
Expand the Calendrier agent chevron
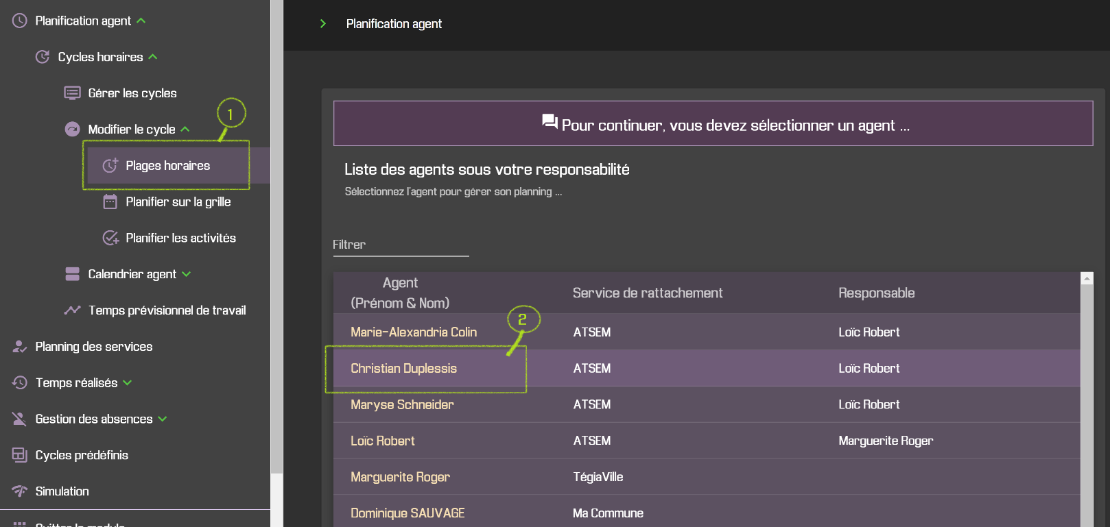[187, 274]
